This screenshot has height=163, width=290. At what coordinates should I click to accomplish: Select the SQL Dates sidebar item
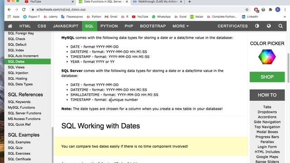click(27, 62)
